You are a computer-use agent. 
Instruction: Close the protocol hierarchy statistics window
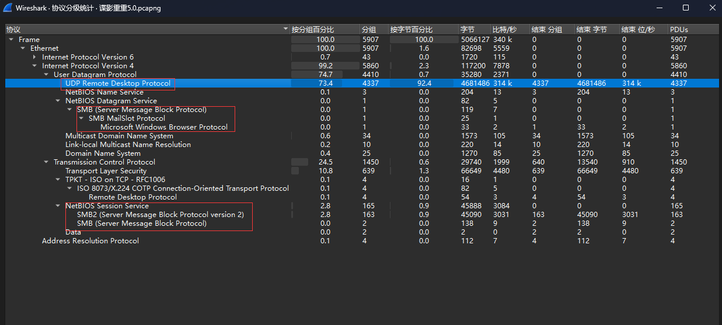tap(712, 8)
